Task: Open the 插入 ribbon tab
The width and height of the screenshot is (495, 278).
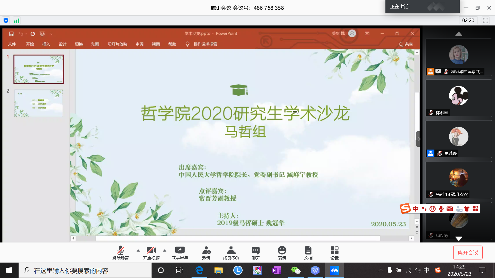Action: 46,44
